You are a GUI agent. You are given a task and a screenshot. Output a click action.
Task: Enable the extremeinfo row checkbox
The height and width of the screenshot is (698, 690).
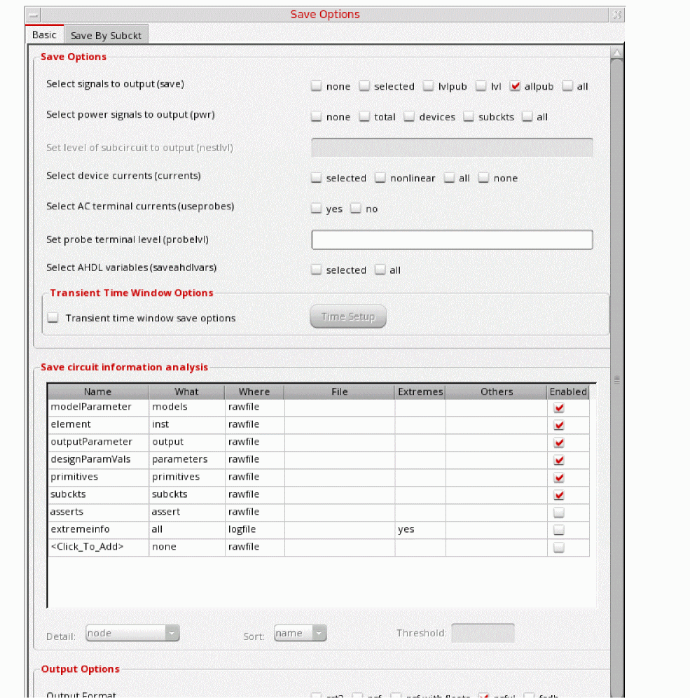coord(558,530)
